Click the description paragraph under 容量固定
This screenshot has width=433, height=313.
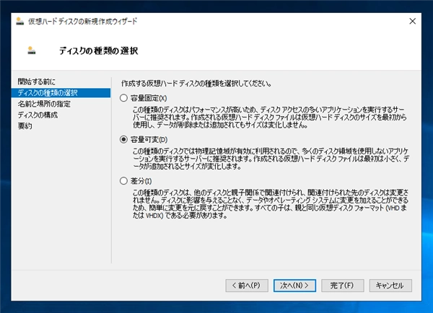270,117
